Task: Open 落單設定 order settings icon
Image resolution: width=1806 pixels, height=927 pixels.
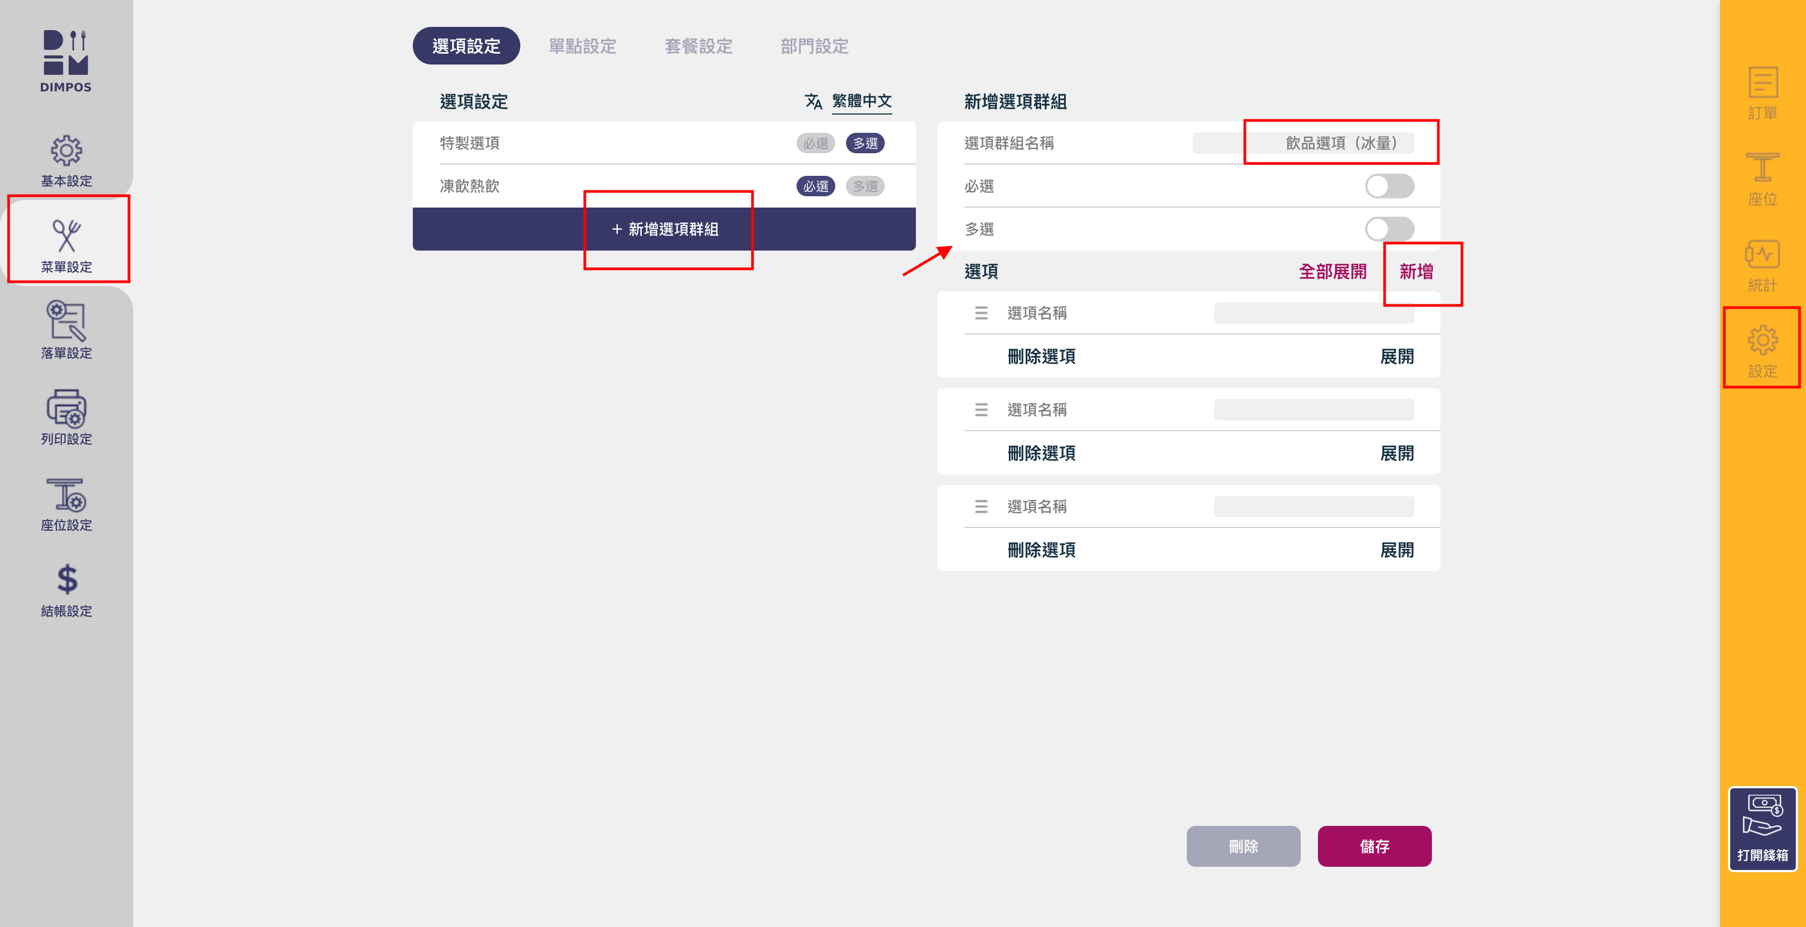Action: [66, 321]
